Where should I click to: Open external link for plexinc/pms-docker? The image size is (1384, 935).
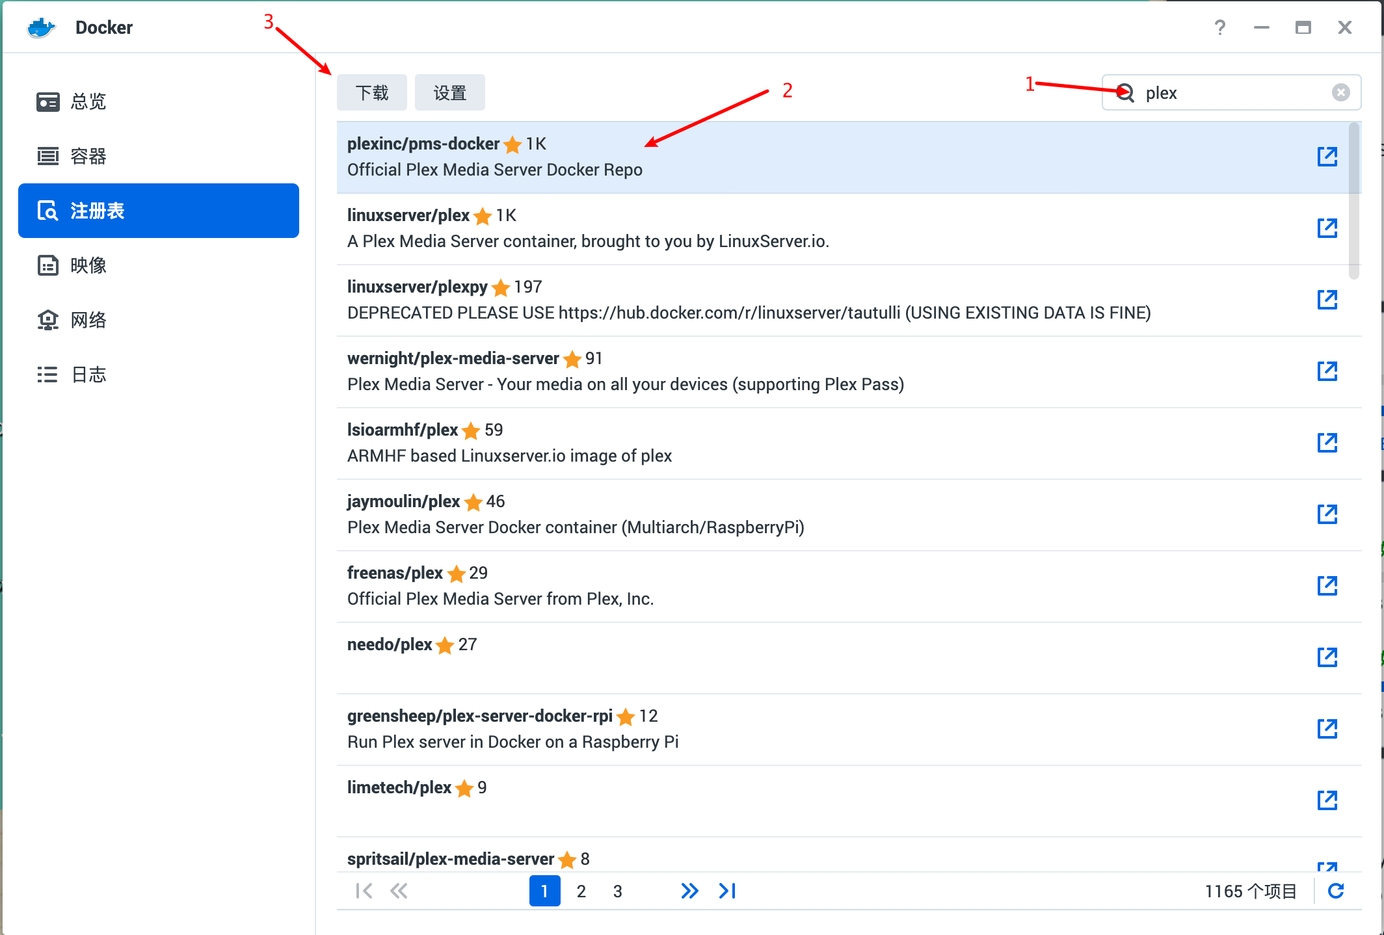(x=1327, y=157)
